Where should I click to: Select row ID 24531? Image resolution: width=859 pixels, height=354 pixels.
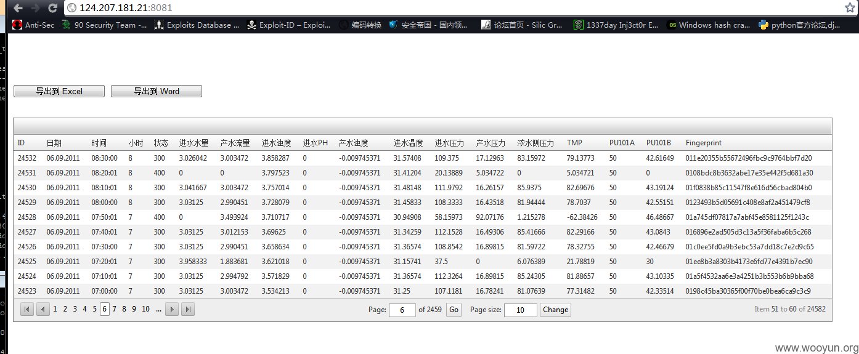coord(422,173)
